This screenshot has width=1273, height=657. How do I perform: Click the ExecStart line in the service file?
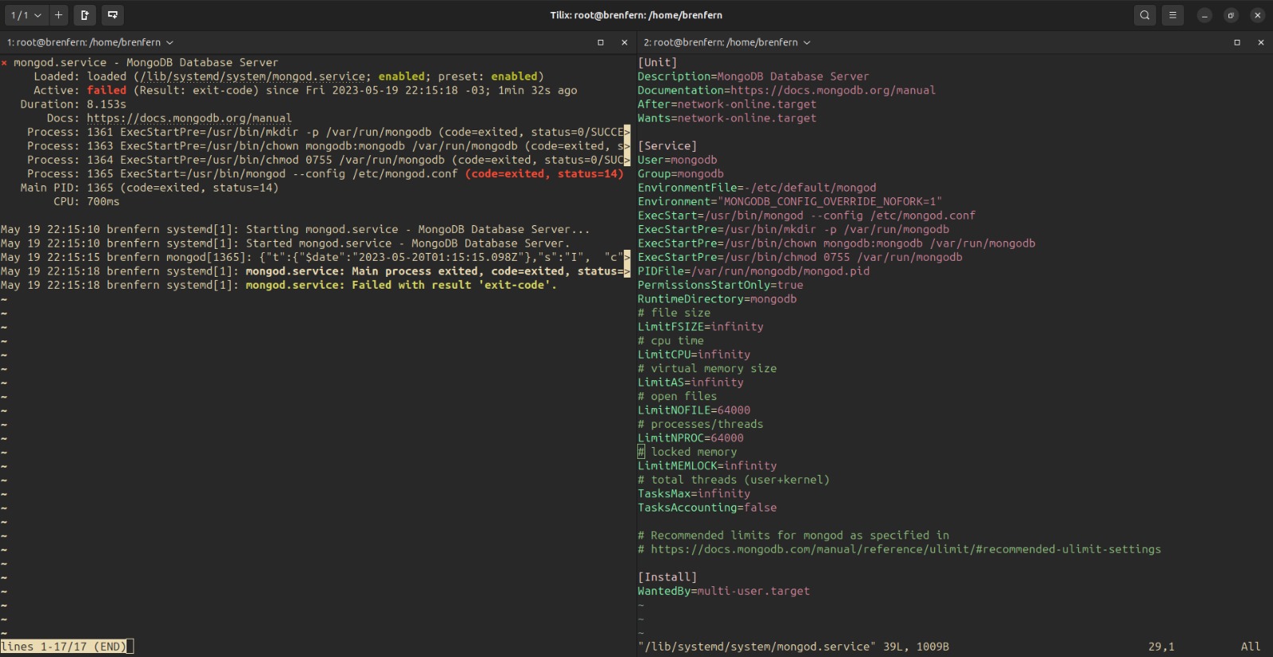point(805,216)
